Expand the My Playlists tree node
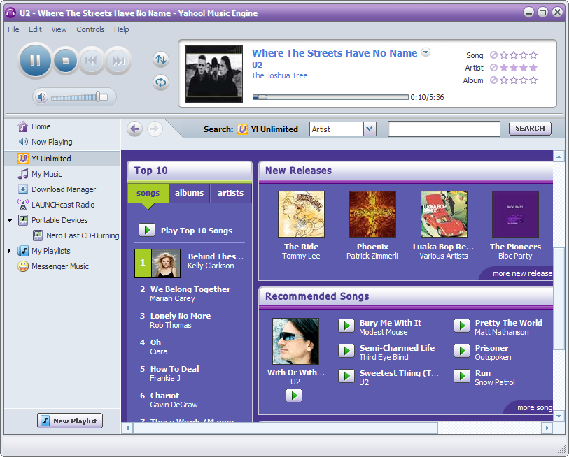 click(10, 251)
